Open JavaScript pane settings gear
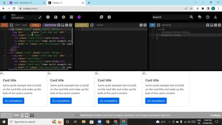Viewport: 222px width, 125px height. point(92,25)
